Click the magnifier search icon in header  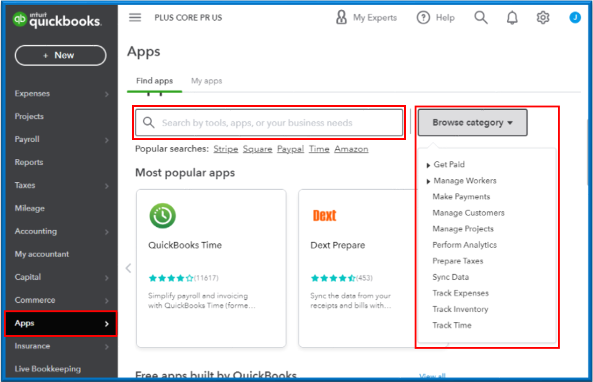click(481, 18)
